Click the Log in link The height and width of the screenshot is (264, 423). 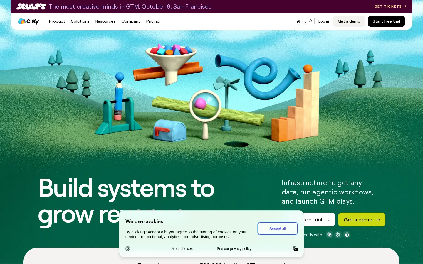coord(323,21)
